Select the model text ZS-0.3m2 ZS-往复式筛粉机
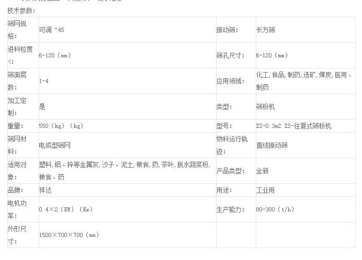This screenshot has width=362, height=260. 293,126
